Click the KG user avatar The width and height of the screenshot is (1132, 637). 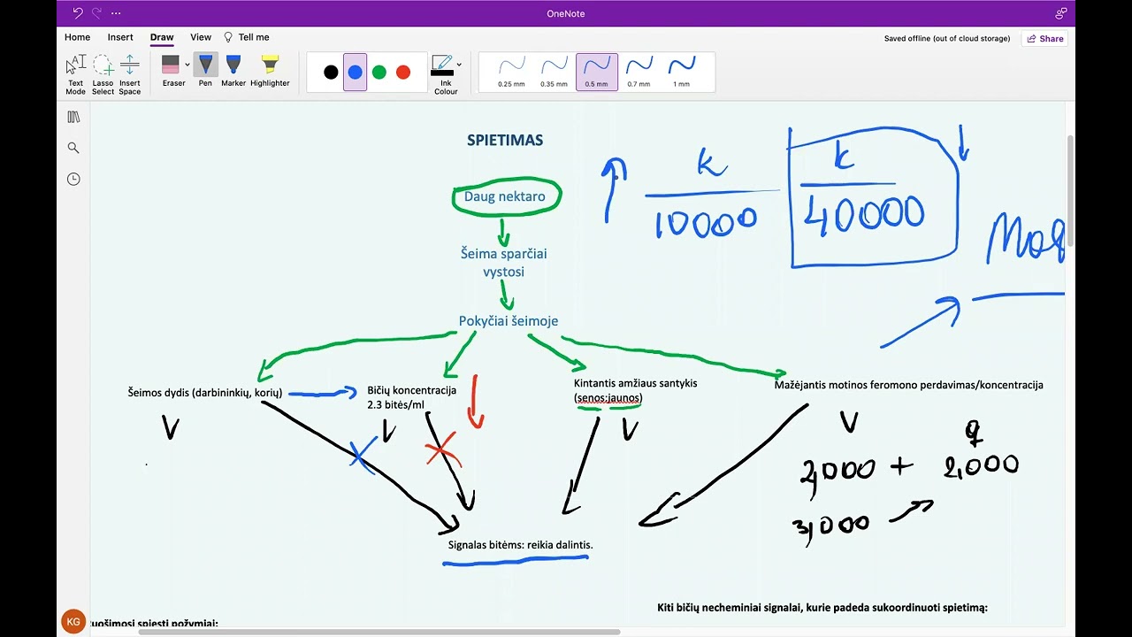(x=73, y=621)
